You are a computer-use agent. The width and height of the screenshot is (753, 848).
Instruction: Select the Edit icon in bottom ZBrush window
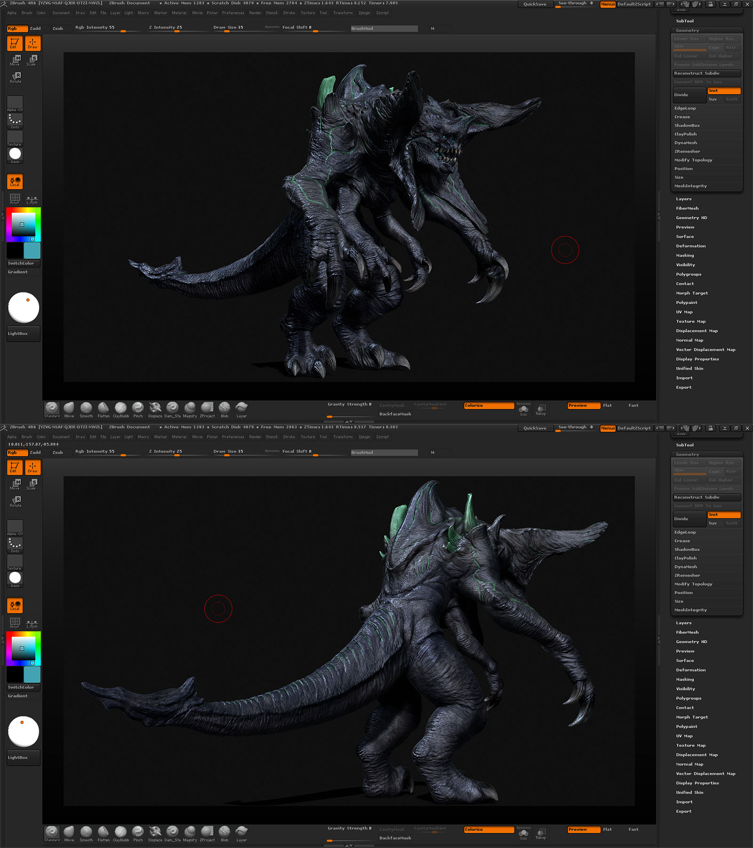coord(15,467)
